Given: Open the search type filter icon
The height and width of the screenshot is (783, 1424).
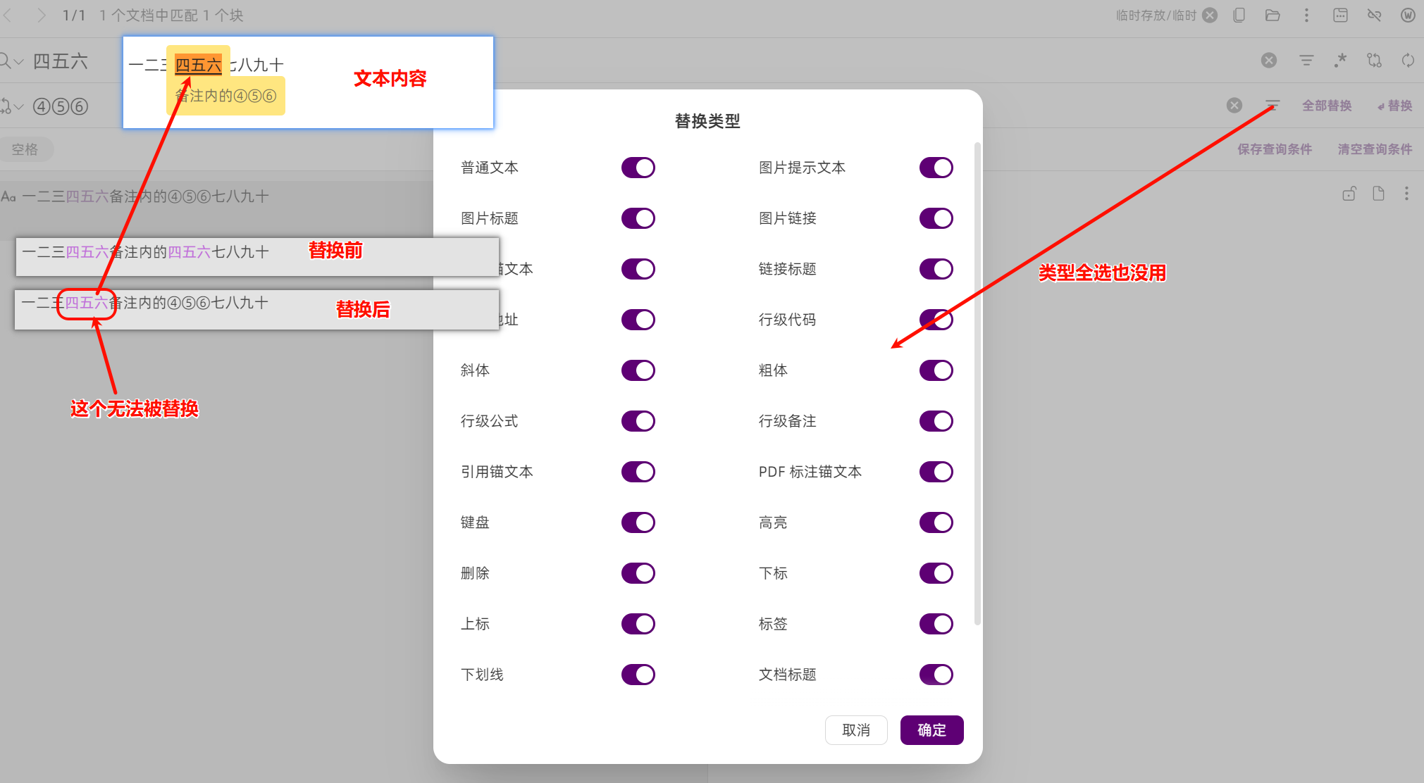Looking at the screenshot, I should point(1306,61).
